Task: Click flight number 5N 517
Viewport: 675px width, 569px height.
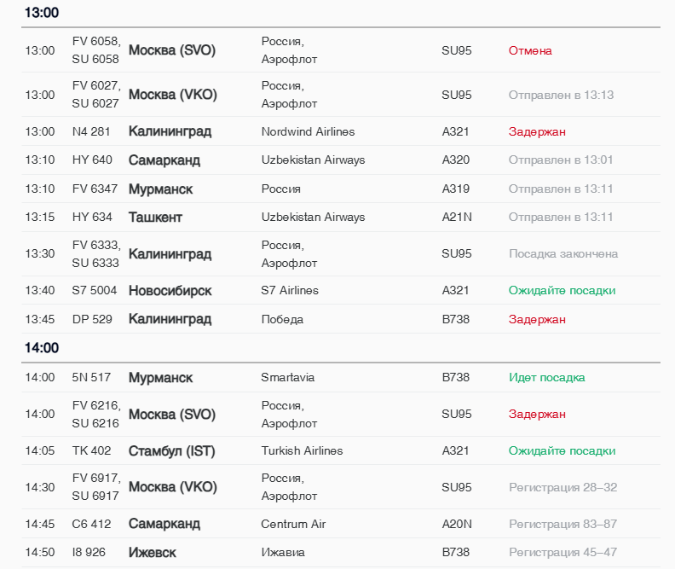Action: (x=91, y=378)
